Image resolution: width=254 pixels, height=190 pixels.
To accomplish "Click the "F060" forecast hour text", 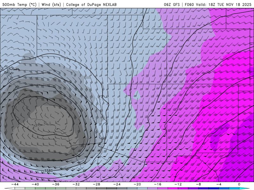I will [189, 4].
